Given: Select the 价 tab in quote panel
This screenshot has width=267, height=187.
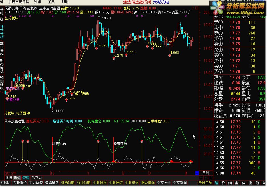Looking at the screenshot, I should point(223,183).
